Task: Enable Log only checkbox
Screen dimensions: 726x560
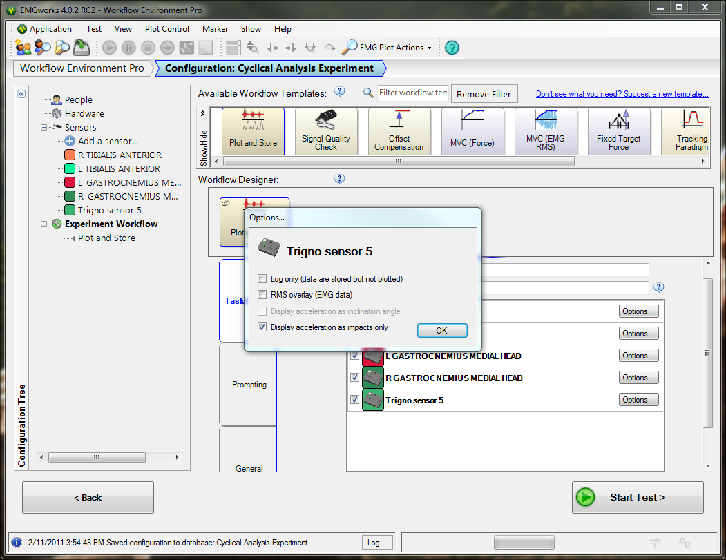Action: 262,279
